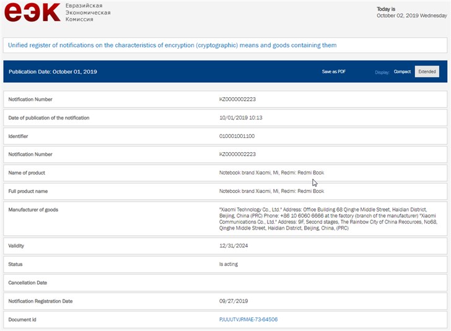Select status value Is acting

coord(229,264)
